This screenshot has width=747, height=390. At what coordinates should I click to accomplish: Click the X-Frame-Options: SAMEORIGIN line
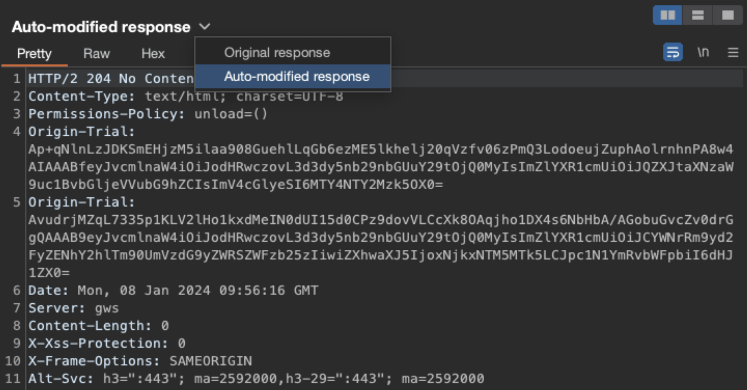[x=140, y=361]
